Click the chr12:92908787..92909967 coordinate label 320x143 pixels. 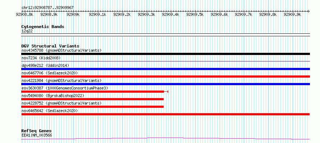47,8
